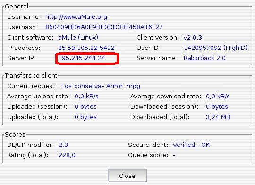Viewport: 255px width, 185px height.
Task: Click the Downloaded (session) value 0 bytes
Action: pyautogui.click(x=217, y=107)
